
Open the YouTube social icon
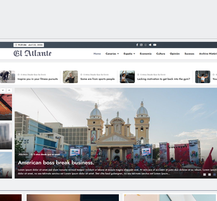(155, 45)
